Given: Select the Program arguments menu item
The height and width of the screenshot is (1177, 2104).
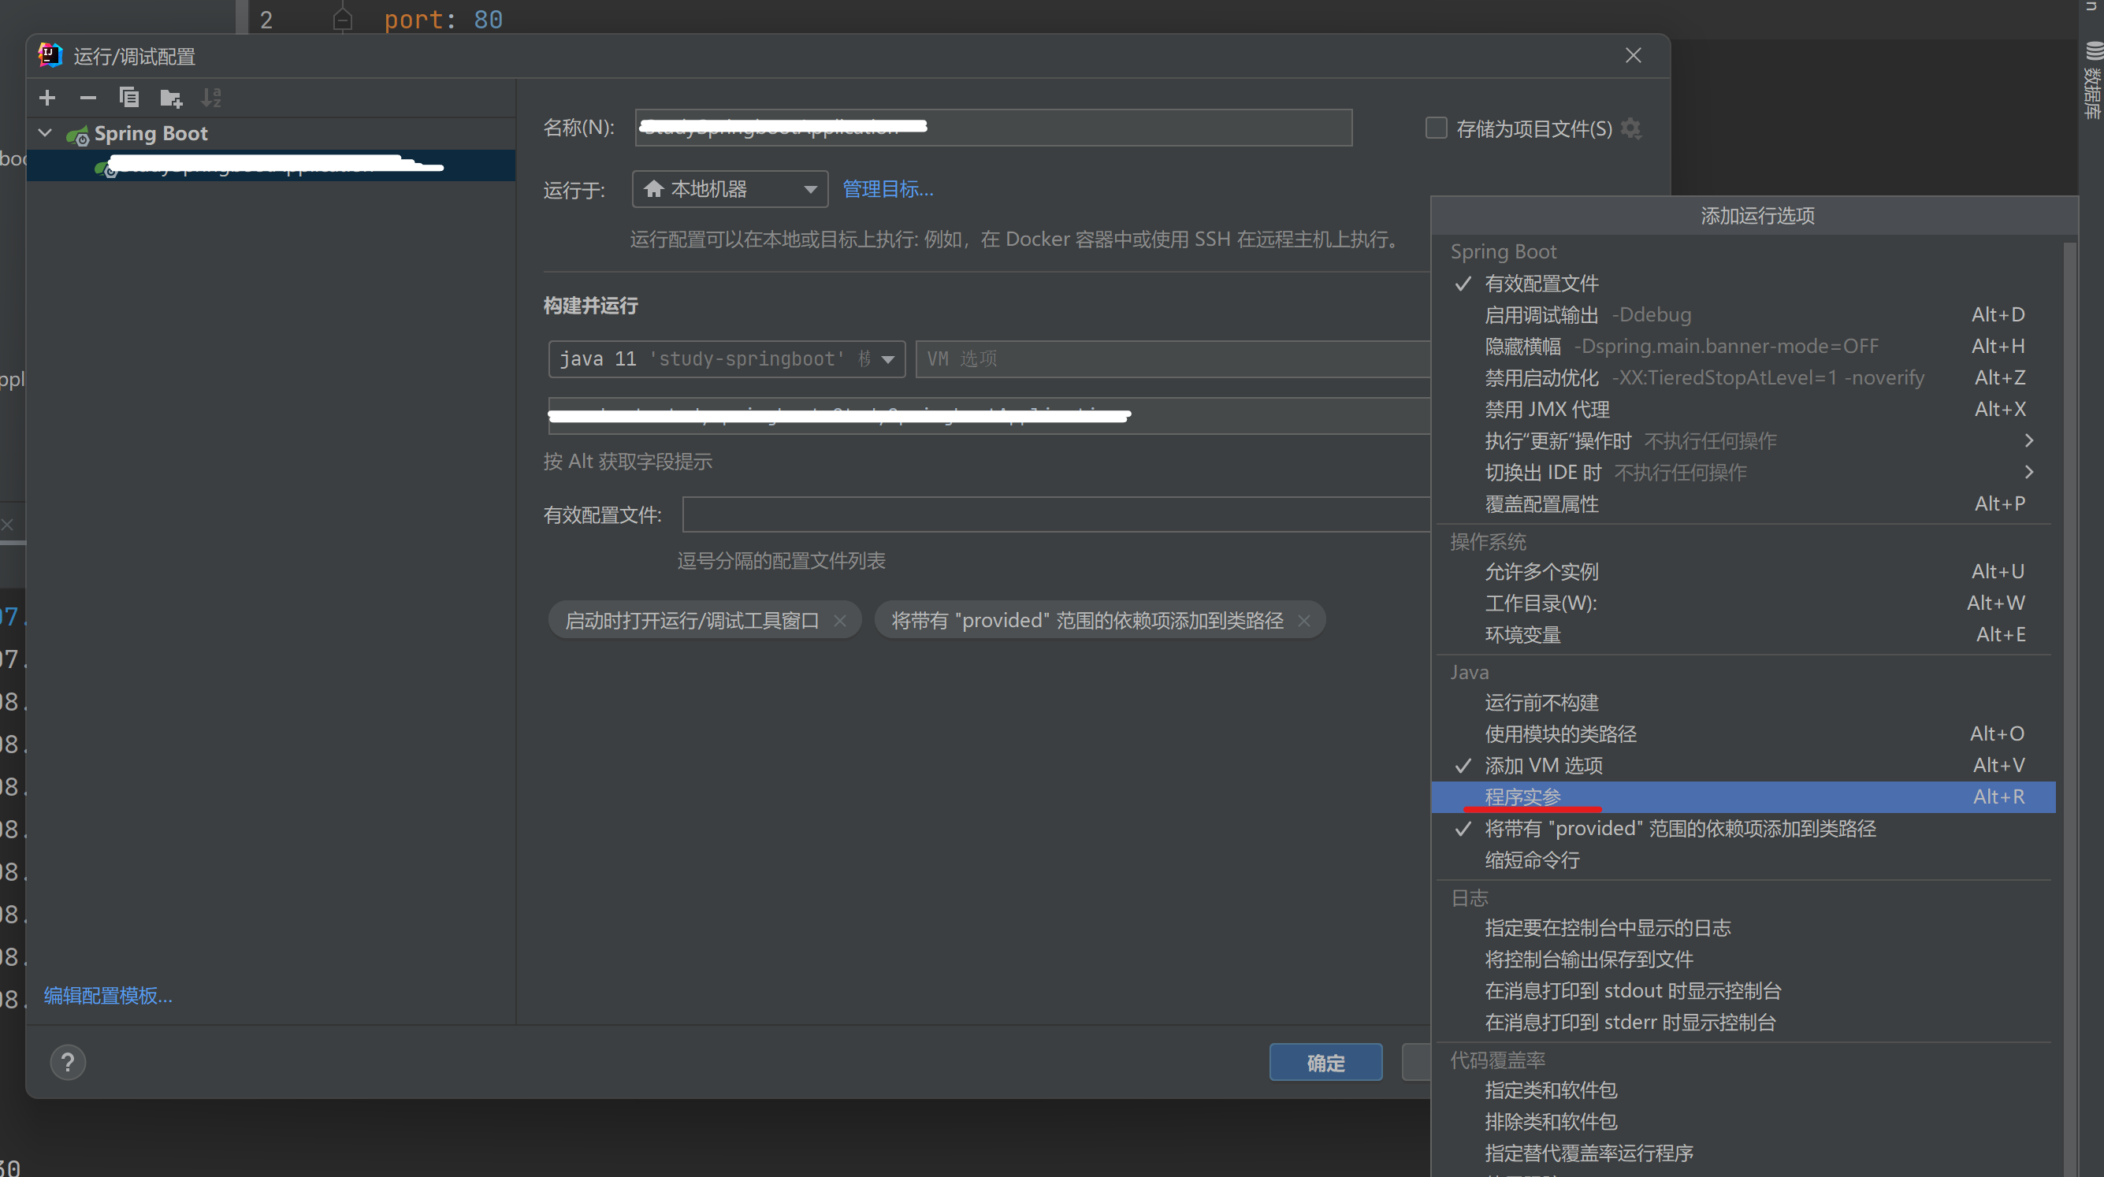Looking at the screenshot, I should coord(1522,797).
